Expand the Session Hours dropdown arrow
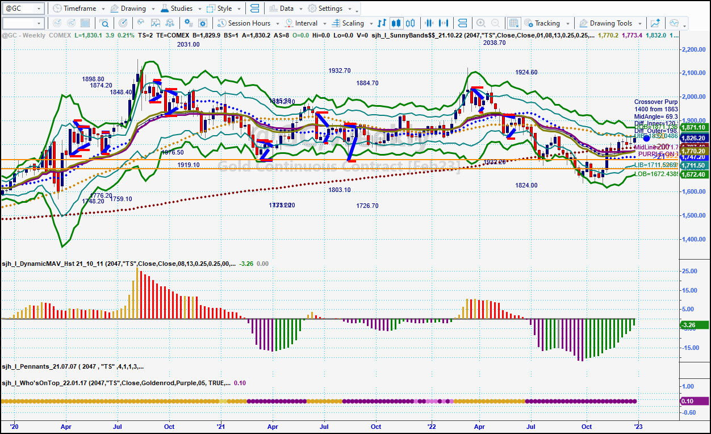This screenshot has height=434, width=711. [277, 24]
